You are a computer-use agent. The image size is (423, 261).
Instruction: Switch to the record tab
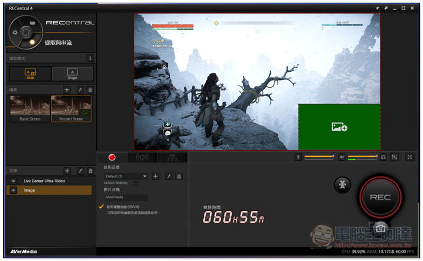(x=112, y=157)
